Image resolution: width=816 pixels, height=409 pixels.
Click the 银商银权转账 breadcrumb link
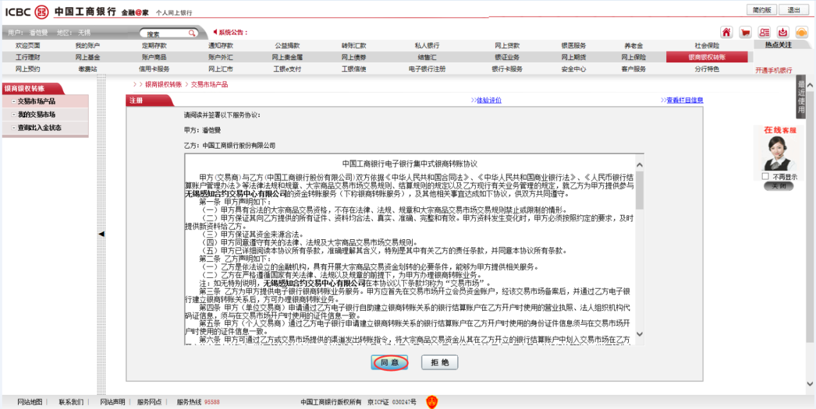(163, 84)
